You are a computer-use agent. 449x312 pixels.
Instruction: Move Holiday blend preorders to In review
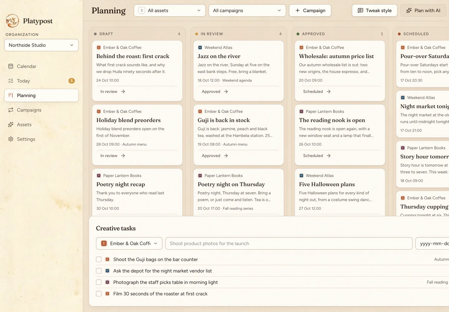(113, 156)
